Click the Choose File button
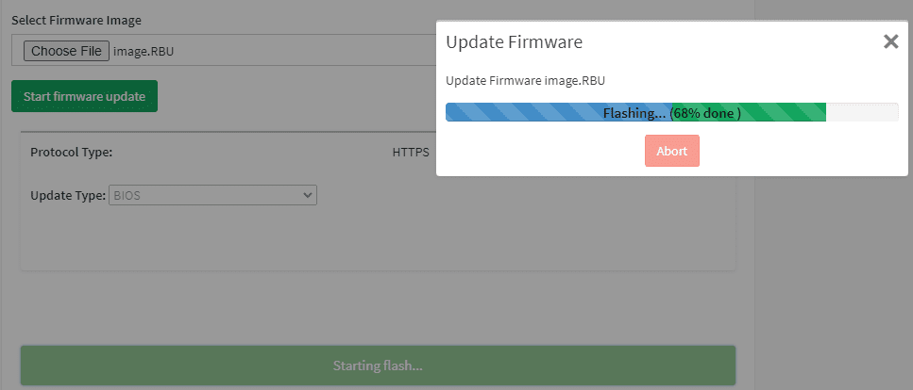 coord(66,51)
